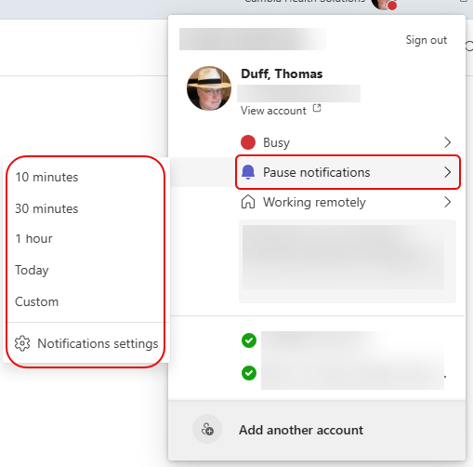Click the gear icon beside Notifications settings
The width and height of the screenshot is (473, 467).
[22, 343]
